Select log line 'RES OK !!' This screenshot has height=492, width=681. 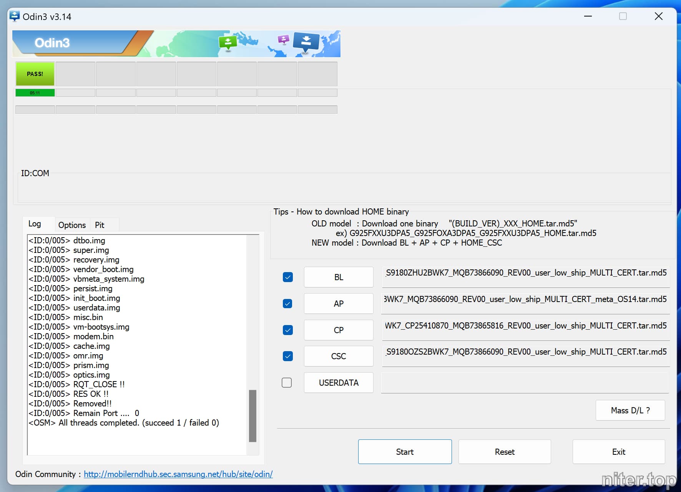tap(68, 394)
